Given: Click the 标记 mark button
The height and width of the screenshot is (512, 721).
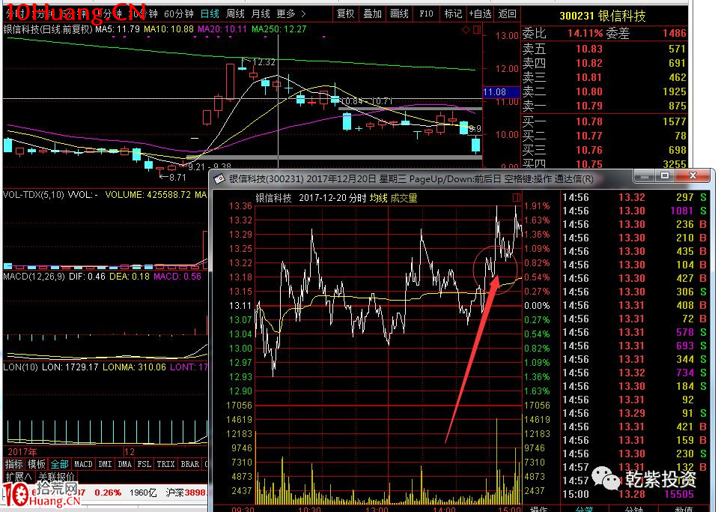Looking at the screenshot, I should pyautogui.click(x=453, y=13).
